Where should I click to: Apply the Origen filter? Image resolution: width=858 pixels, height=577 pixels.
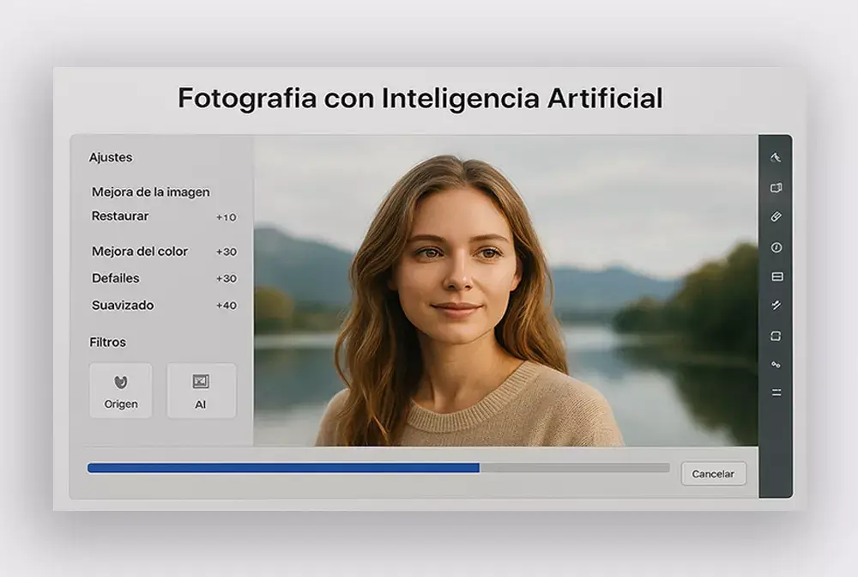(x=121, y=391)
